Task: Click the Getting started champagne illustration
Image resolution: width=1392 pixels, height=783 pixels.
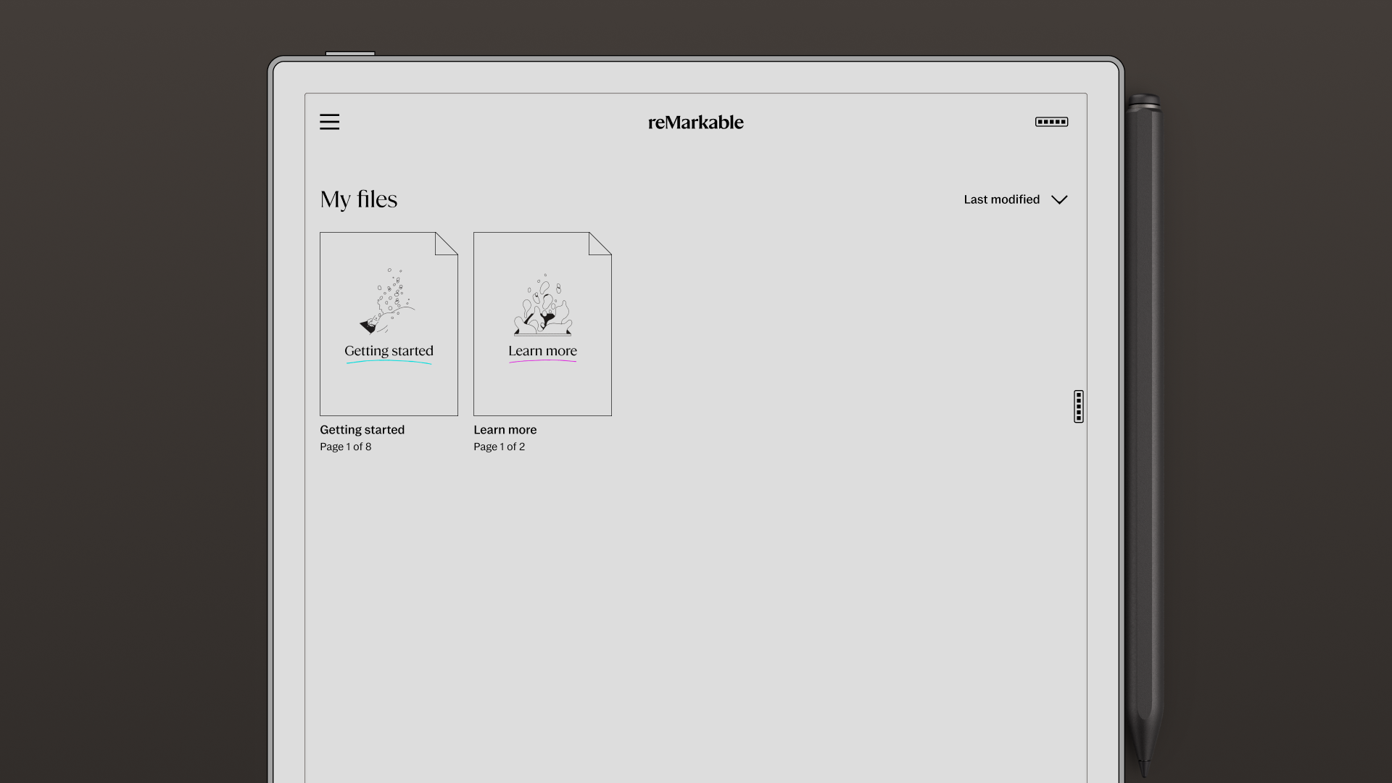Action: coord(388,302)
